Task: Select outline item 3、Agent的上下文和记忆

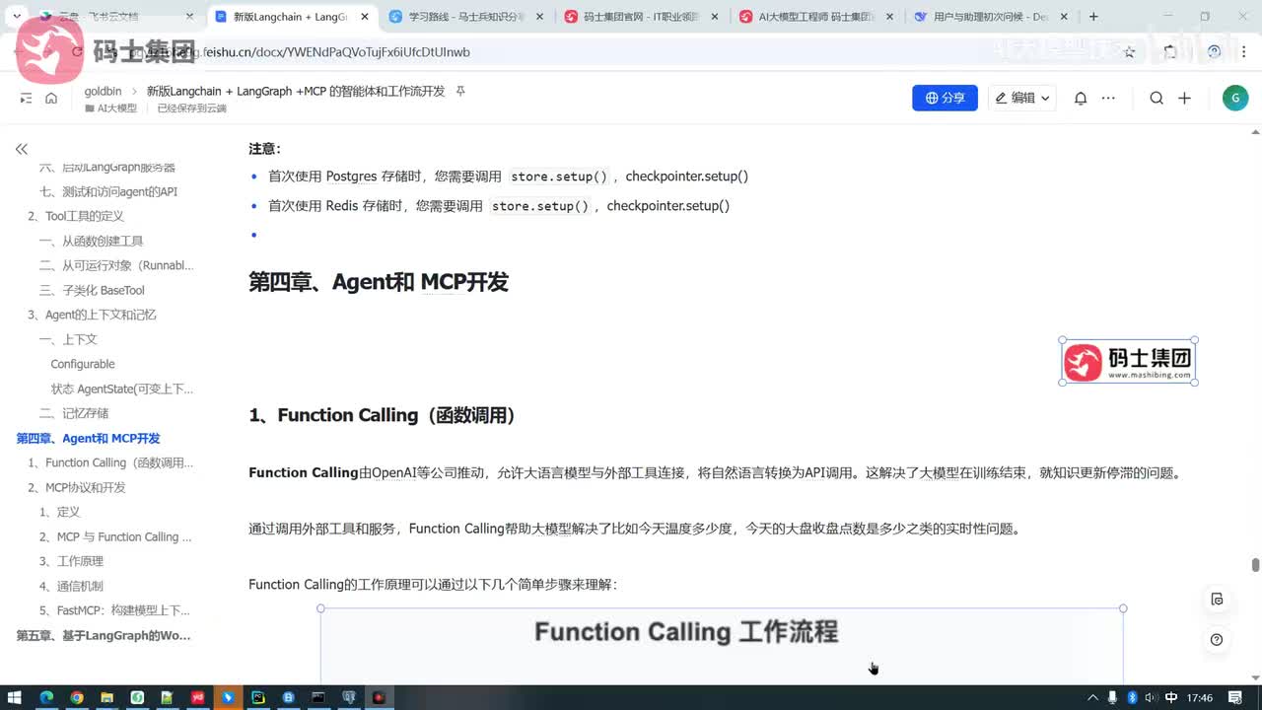Action: 92,315
